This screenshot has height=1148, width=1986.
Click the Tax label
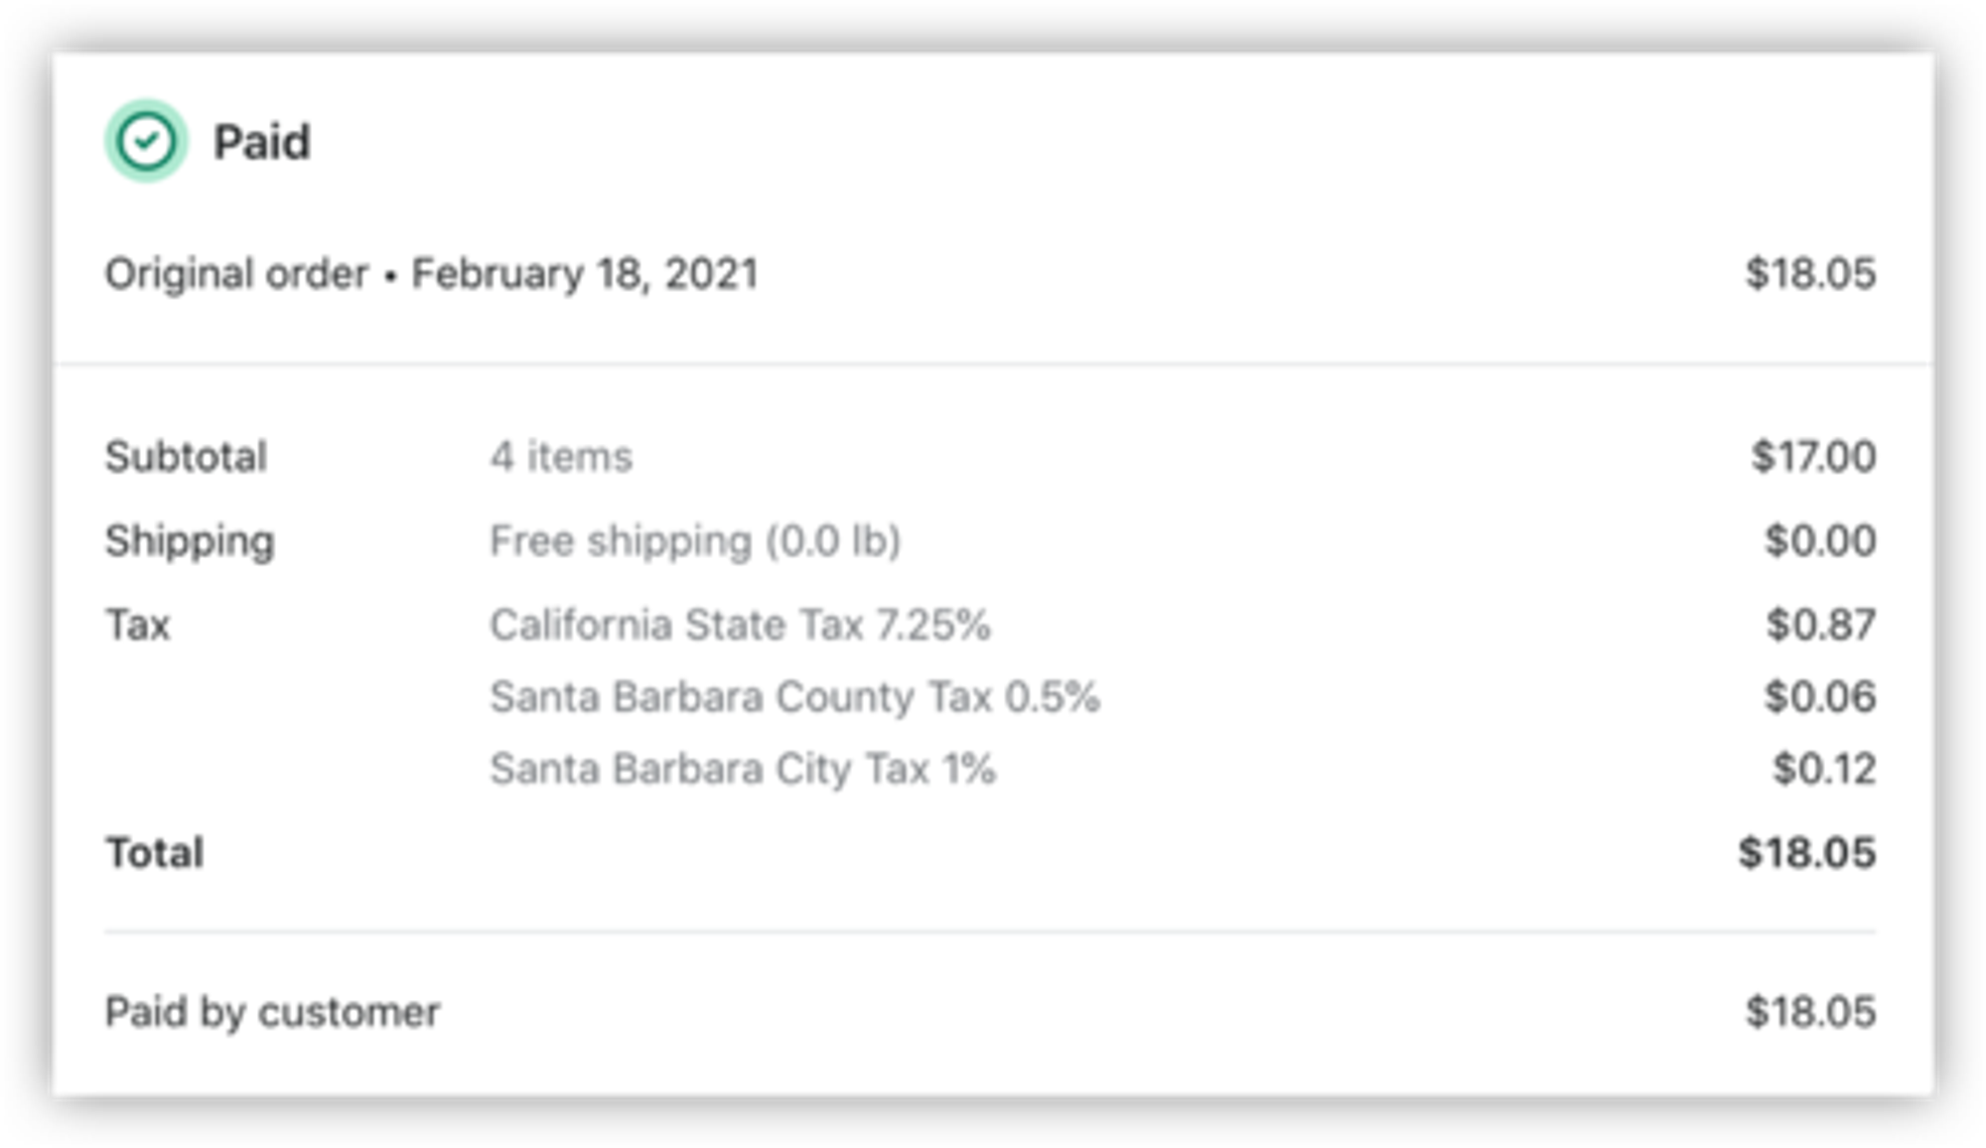138,626
